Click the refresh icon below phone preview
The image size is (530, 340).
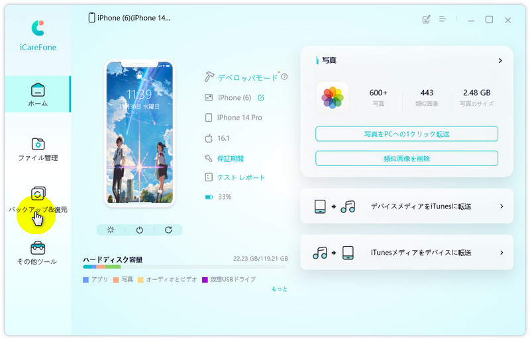point(168,230)
